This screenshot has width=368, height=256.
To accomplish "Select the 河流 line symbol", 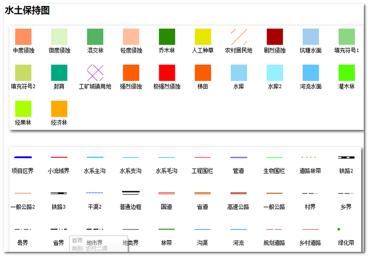I will (239, 229).
